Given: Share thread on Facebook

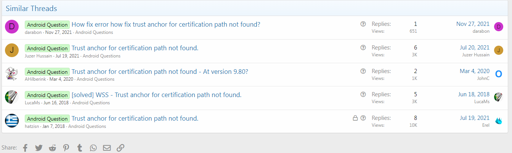Looking at the screenshot, I should (25, 148).
